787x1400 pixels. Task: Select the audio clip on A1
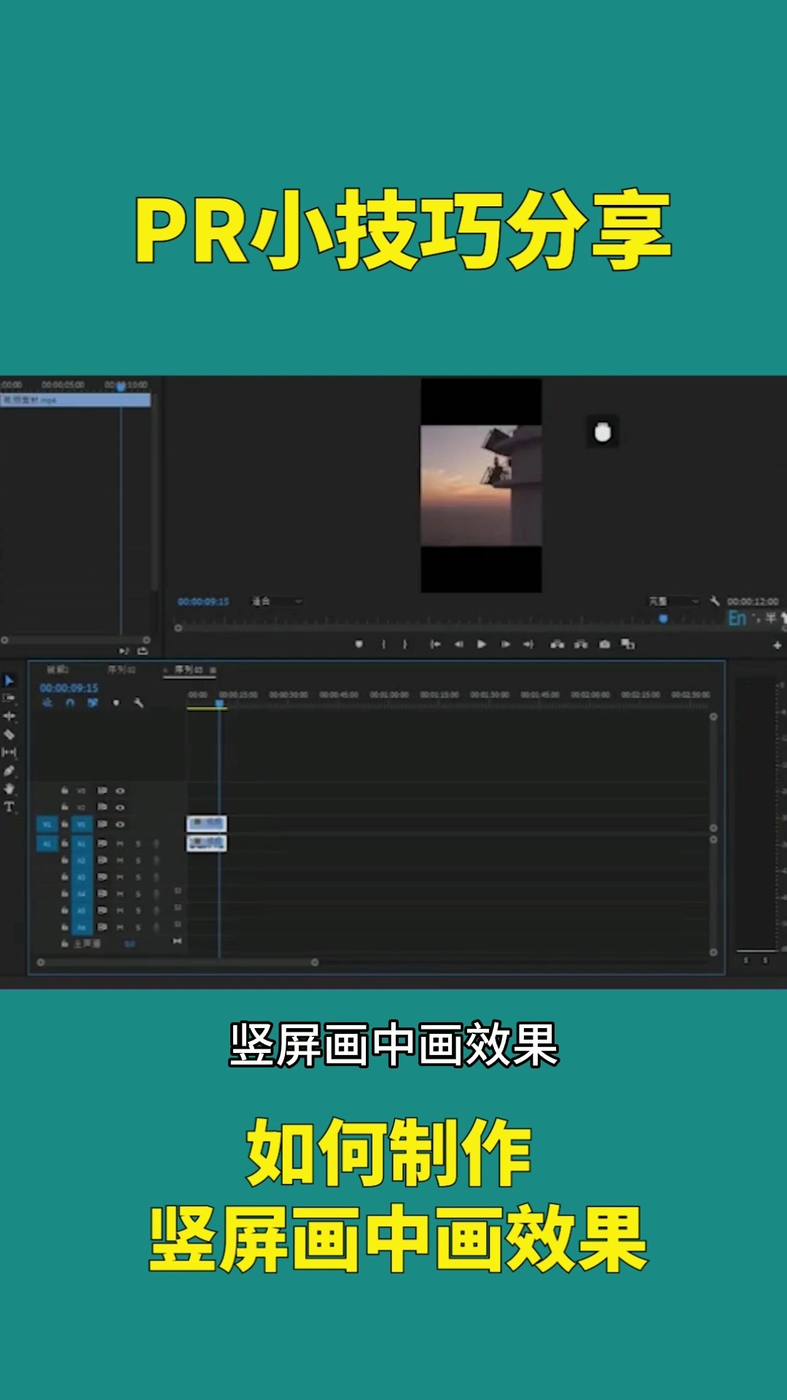coord(207,844)
